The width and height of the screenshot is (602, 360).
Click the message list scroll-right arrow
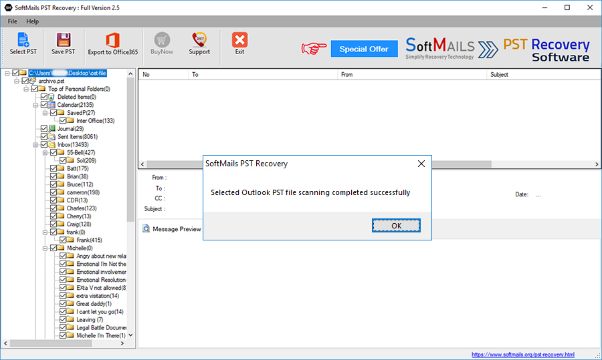[x=597, y=164]
